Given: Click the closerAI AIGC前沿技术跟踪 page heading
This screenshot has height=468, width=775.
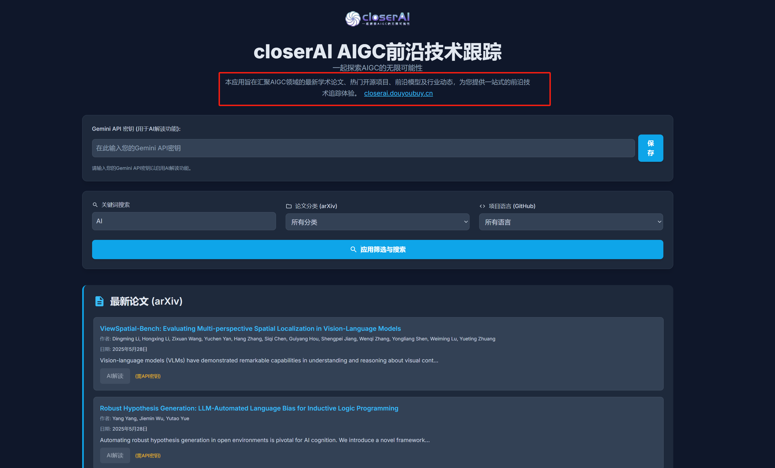Looking at the screenshot, I should (377, 52).
